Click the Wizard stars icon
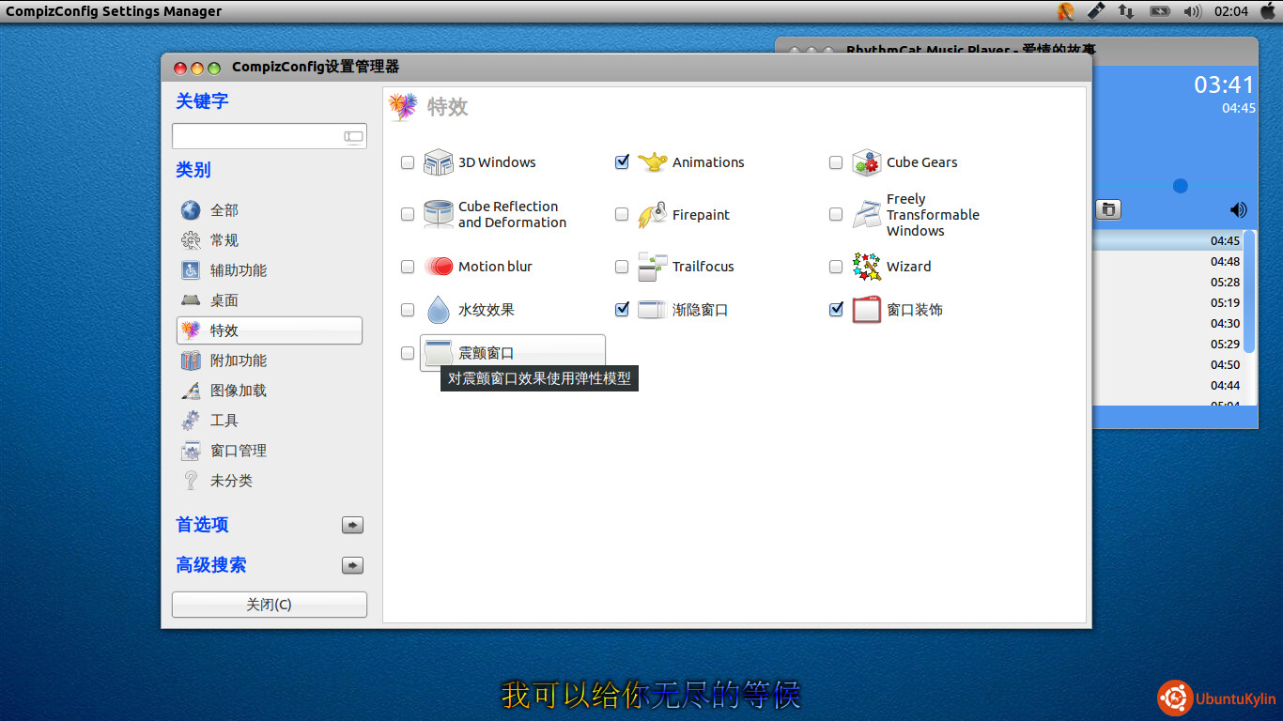 click(x=866, y=267)
